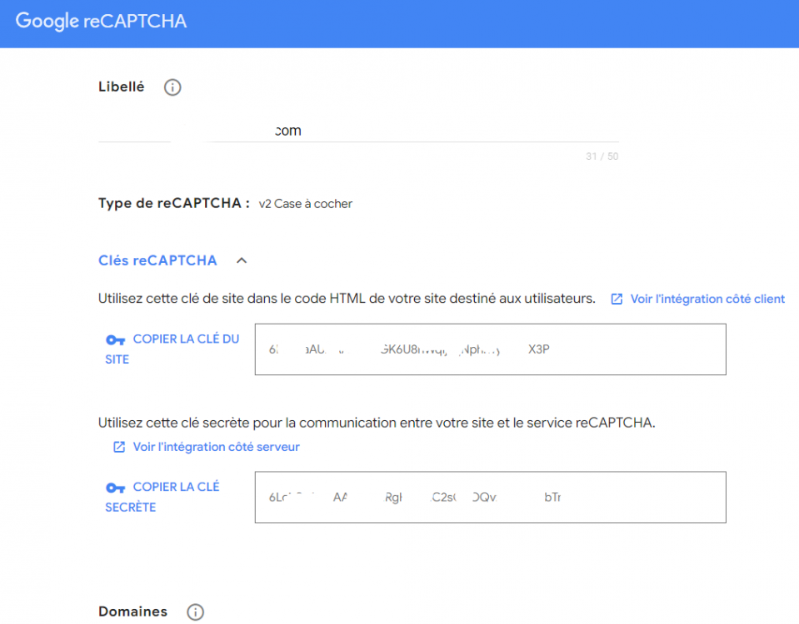Click the external link icon for server integration

[119, 447]
